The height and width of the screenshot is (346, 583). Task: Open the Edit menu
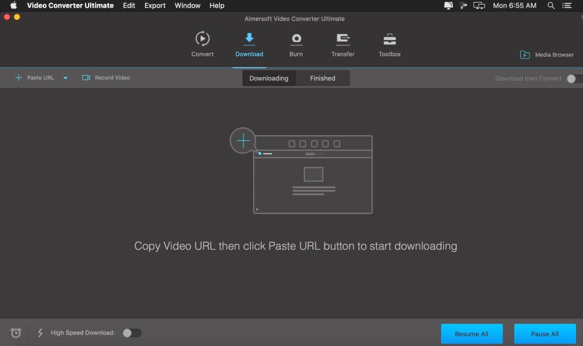click(129, 6)
